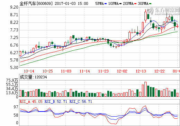Click the 11-03 date label
Image resolution: width=180 pixels, height=126 pixels.
[x=66, y=71]
